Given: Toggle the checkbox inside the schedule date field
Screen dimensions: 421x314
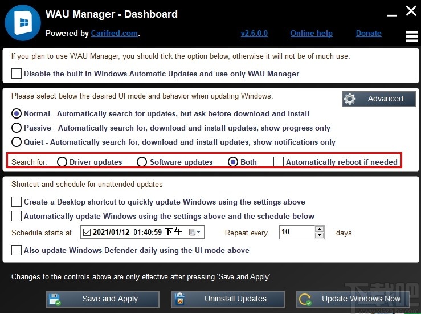Looking at the screenshot, I should point(87,232).
